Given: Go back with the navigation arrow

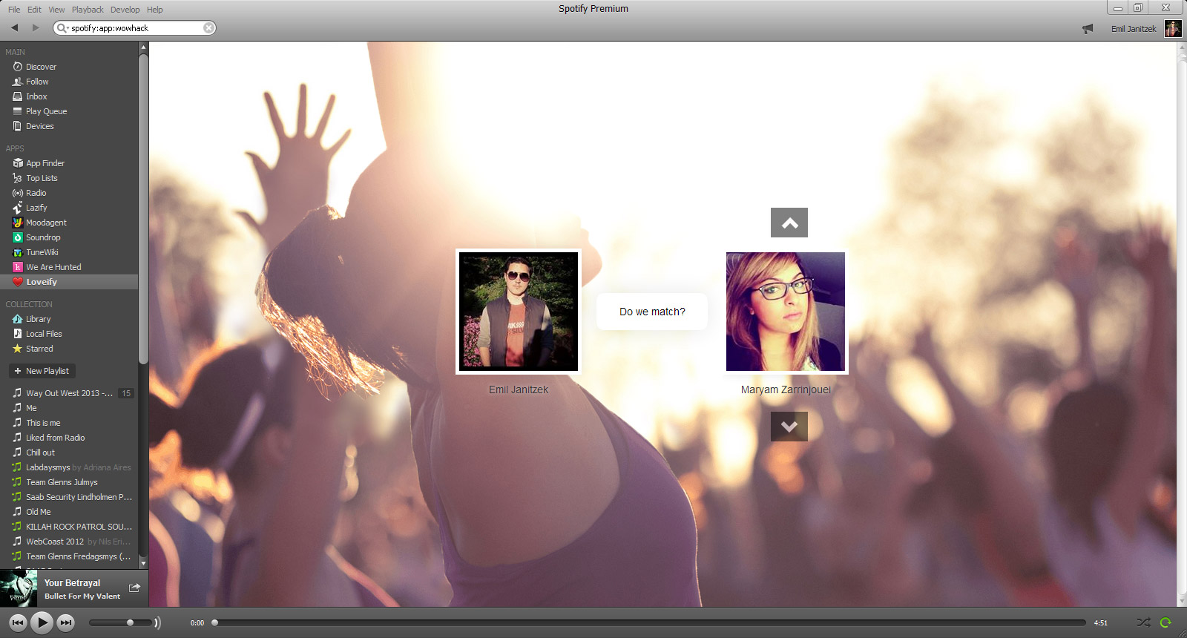Looking at the screenshot, I should (x=15, y=27).
